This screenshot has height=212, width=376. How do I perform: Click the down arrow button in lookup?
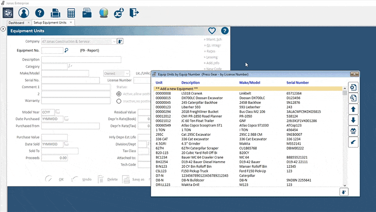point(353,120)
